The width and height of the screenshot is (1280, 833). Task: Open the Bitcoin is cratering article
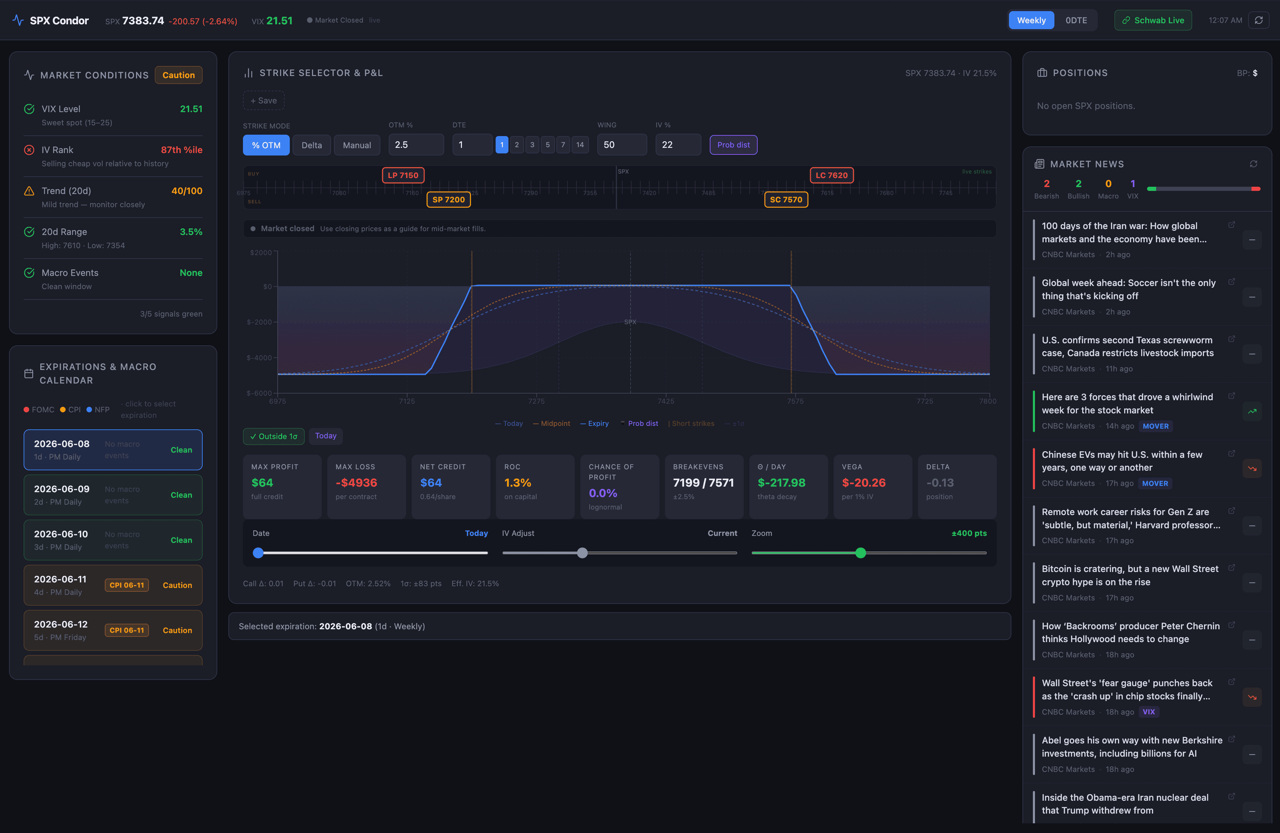[1129, 575]
